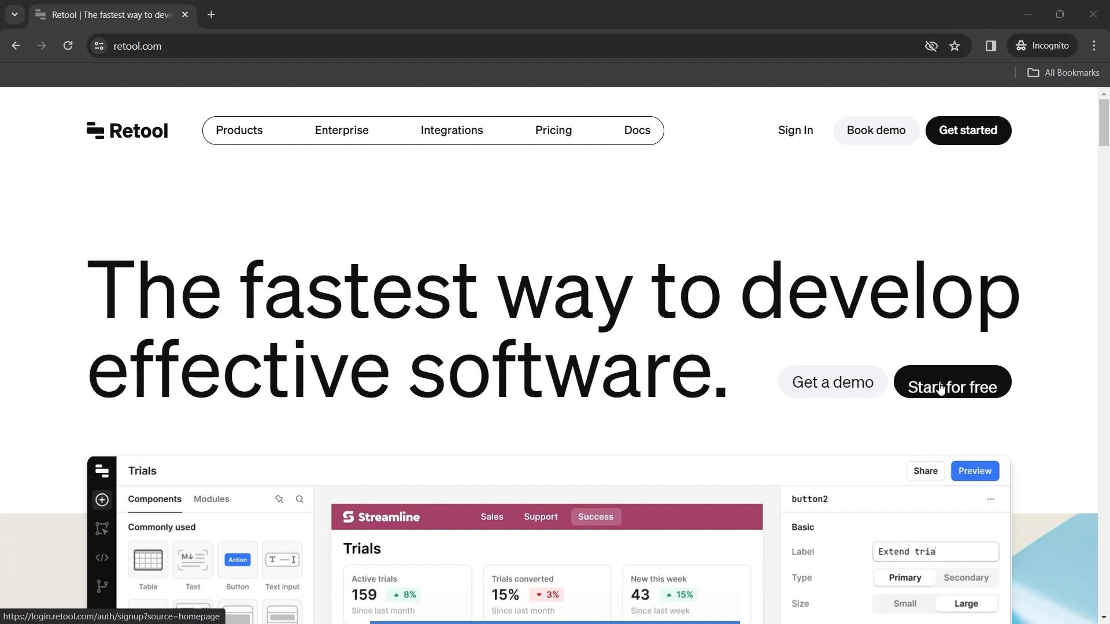Click the Trials converted 15% stat card
Viewport: 1110px width, 624px height.
click(546, 595)
